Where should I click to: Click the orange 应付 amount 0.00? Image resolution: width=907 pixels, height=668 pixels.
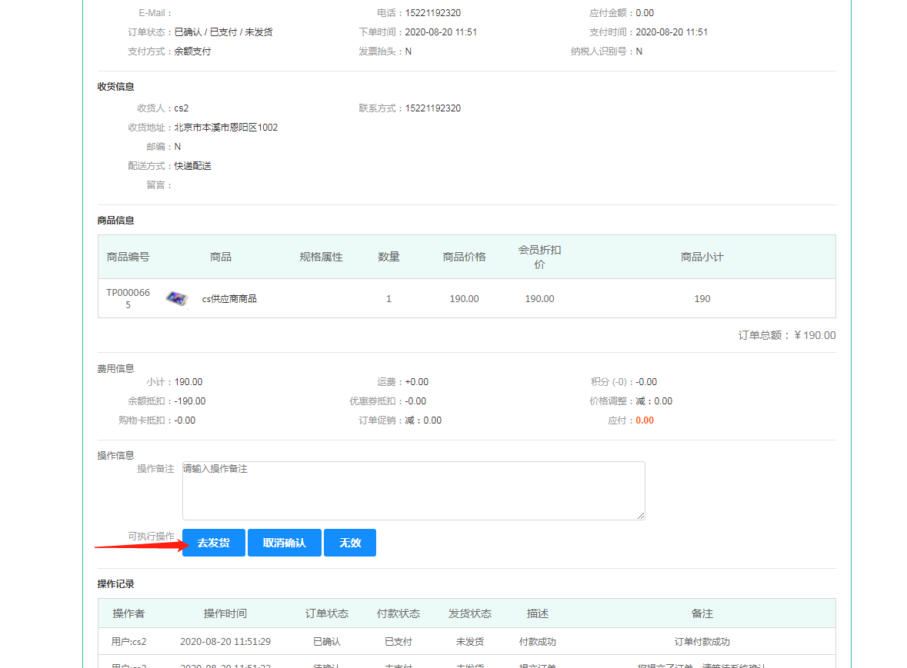(x=645, y=420)
